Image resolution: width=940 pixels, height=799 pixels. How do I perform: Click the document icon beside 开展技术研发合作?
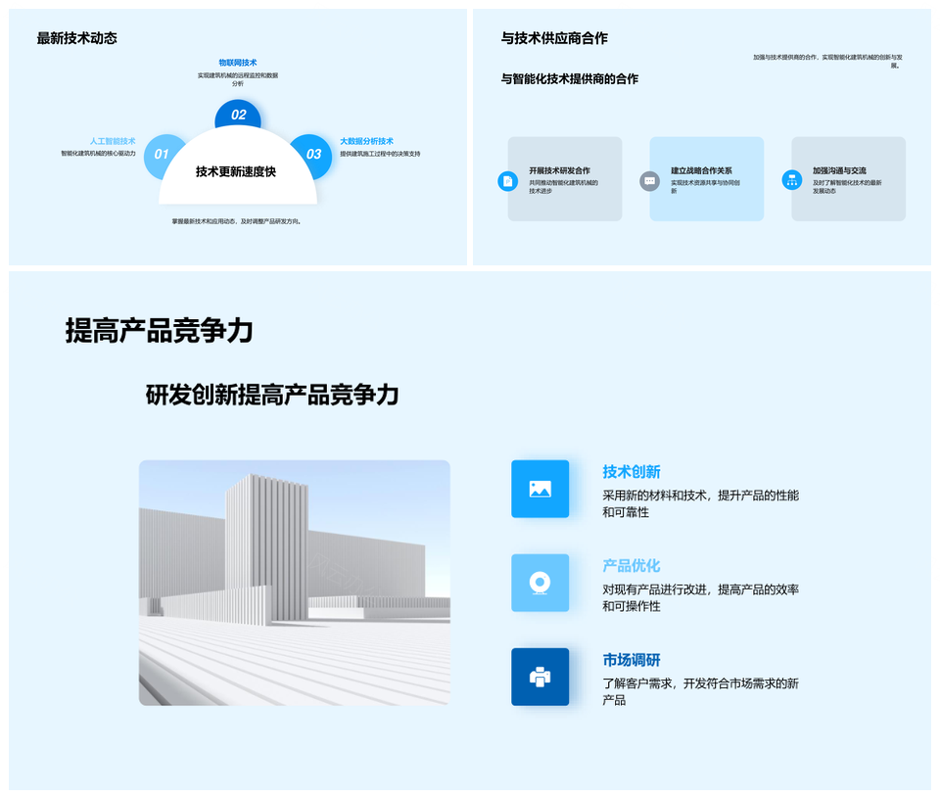[507, 180]
